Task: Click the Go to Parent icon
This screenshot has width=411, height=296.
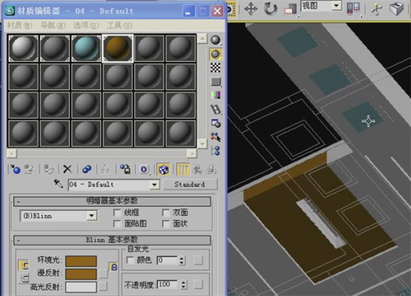Action: 197,169
